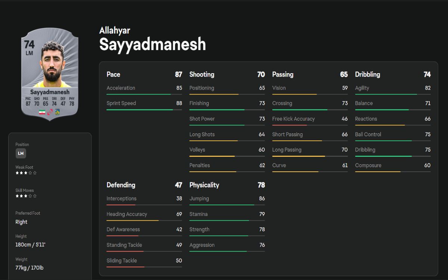Click the Sayyadmanesh surname title heading
The image size is (448, 280).
point(152,45)
